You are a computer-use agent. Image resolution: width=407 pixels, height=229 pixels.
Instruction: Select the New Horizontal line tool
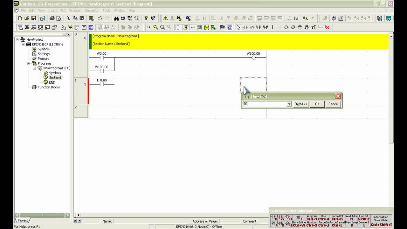[279, 27]
